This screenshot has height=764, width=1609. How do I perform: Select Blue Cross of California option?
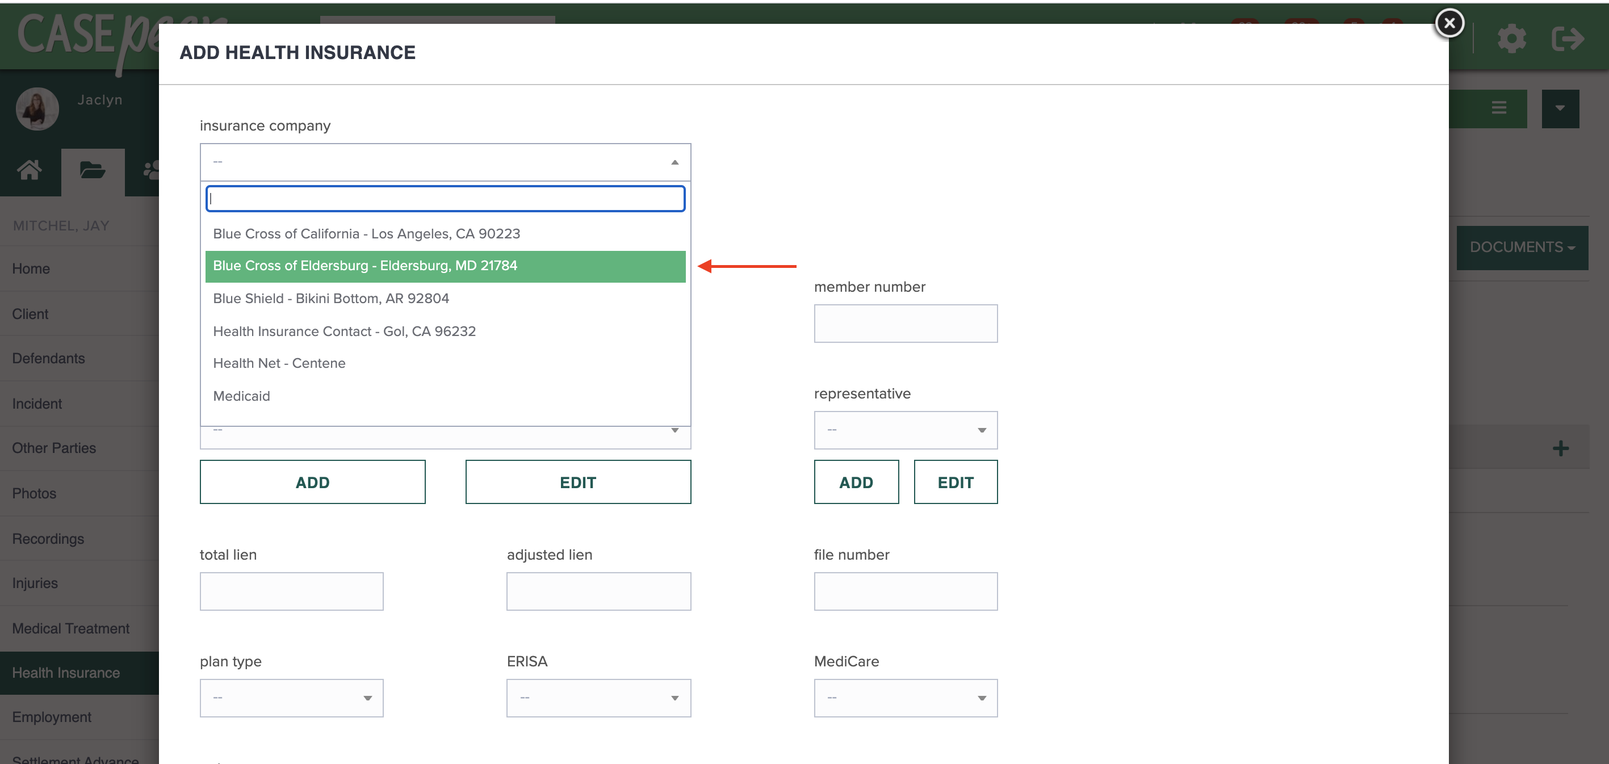coord(445,234)
